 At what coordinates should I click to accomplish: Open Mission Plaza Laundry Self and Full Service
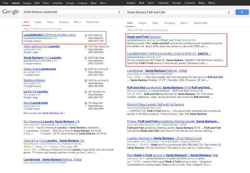point(155,105)
